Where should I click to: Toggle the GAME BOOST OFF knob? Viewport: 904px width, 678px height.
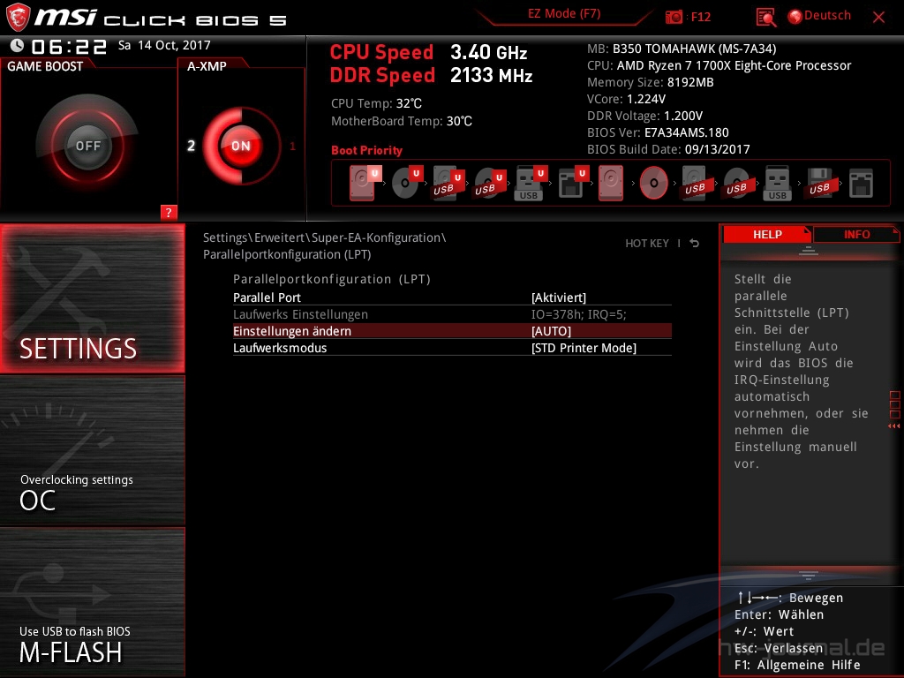[87, 146]
